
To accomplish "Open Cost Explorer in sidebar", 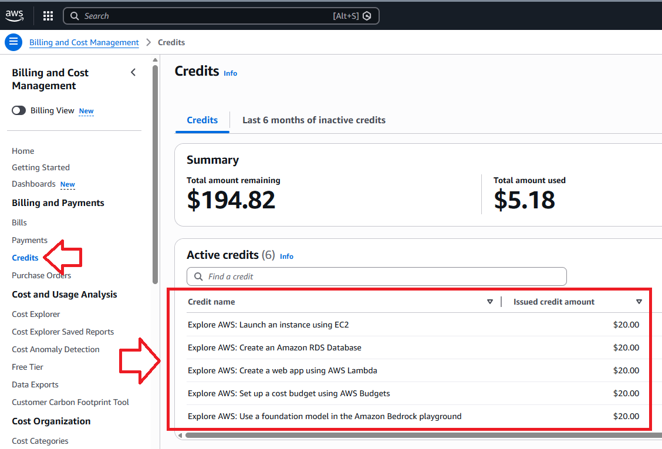I will pos(36,314).
